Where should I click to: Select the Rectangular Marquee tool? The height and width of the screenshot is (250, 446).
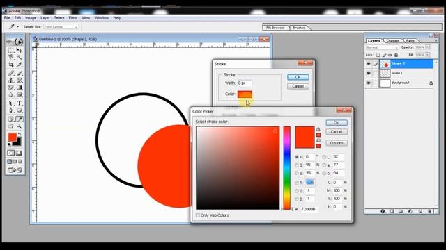coord(11,51)
